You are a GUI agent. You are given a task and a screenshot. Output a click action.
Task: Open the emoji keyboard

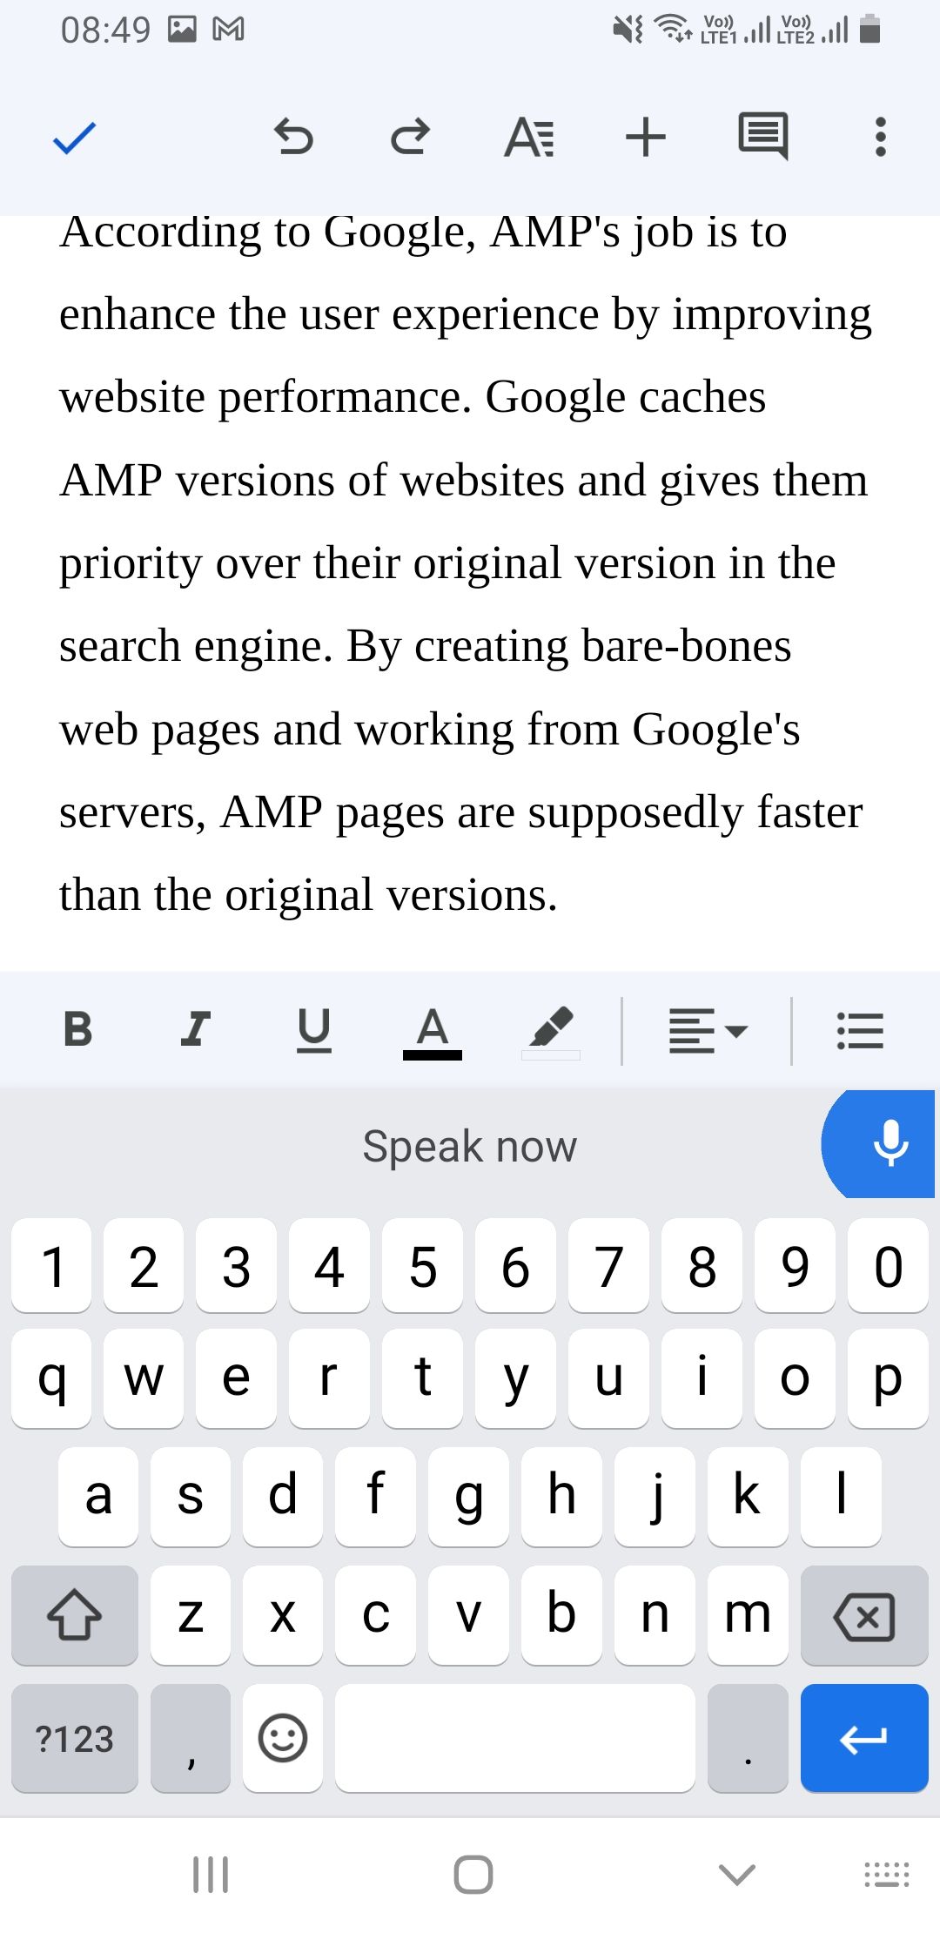pos(283,1738)
